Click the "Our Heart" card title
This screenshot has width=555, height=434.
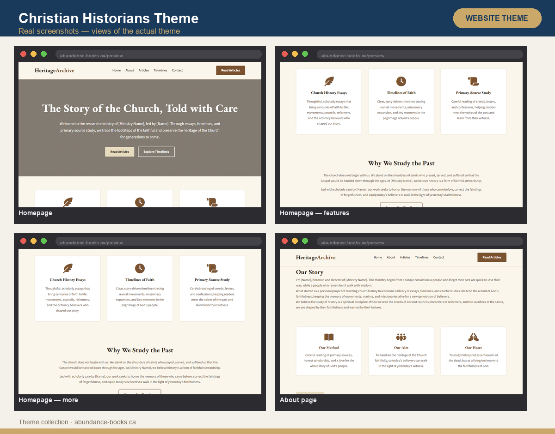473,348
